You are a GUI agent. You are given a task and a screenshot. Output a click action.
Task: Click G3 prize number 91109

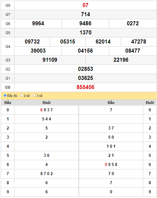point(50,60)
